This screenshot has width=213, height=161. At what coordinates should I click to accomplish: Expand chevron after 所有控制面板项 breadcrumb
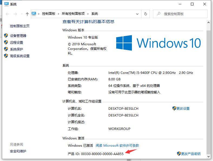click(x=88, y=14)
